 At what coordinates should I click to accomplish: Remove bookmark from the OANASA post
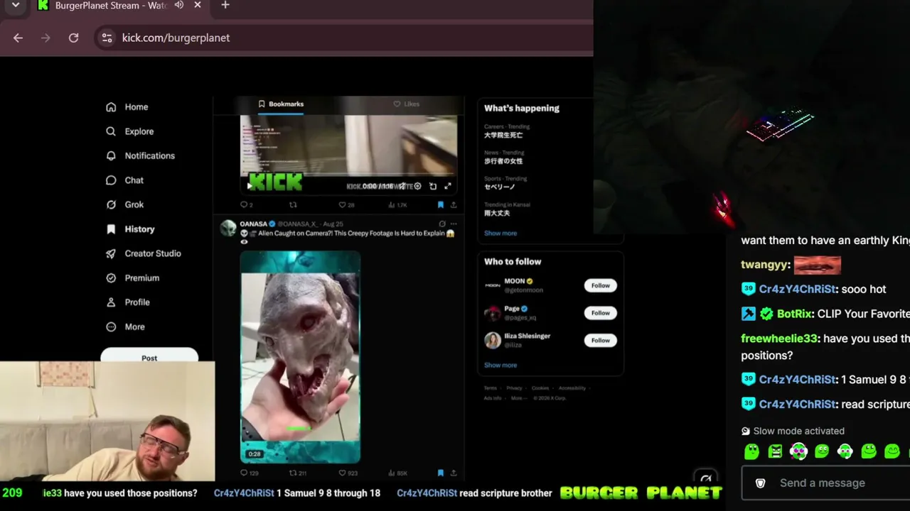coord(441,473)
